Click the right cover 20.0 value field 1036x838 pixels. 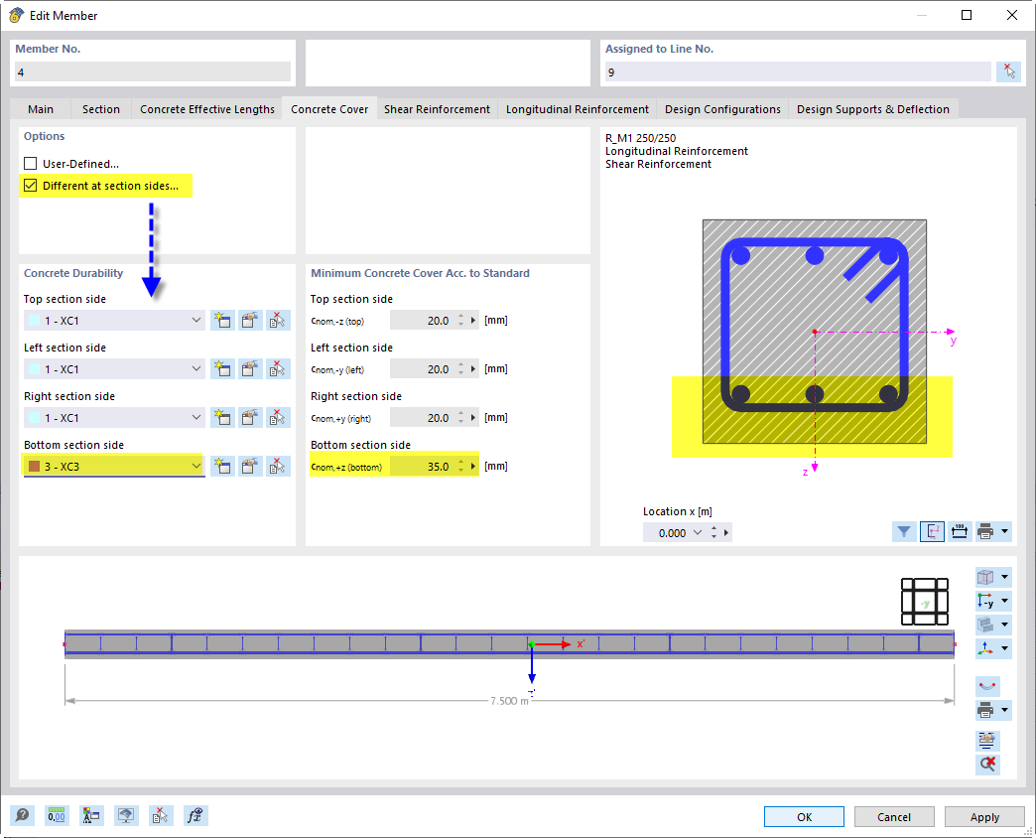click(422, 418)
